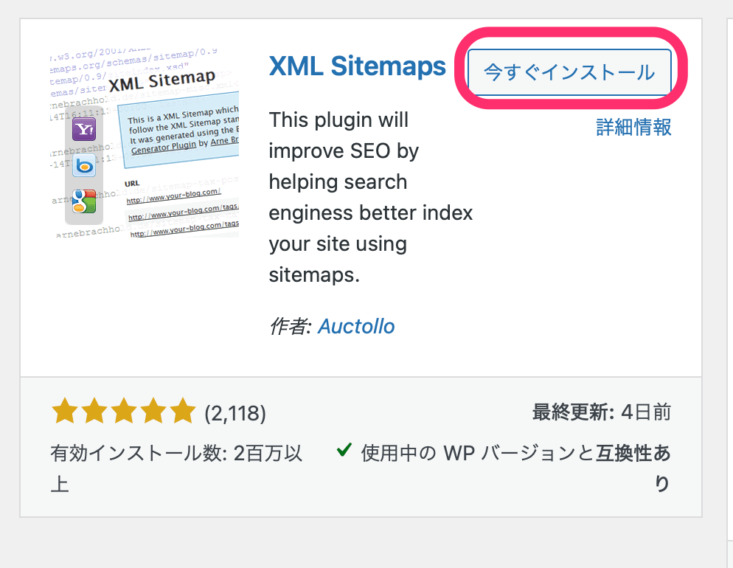Viewport: 733px width, 568px height.
Task: Select the first rating star
Action: click(x=64, y=411)
